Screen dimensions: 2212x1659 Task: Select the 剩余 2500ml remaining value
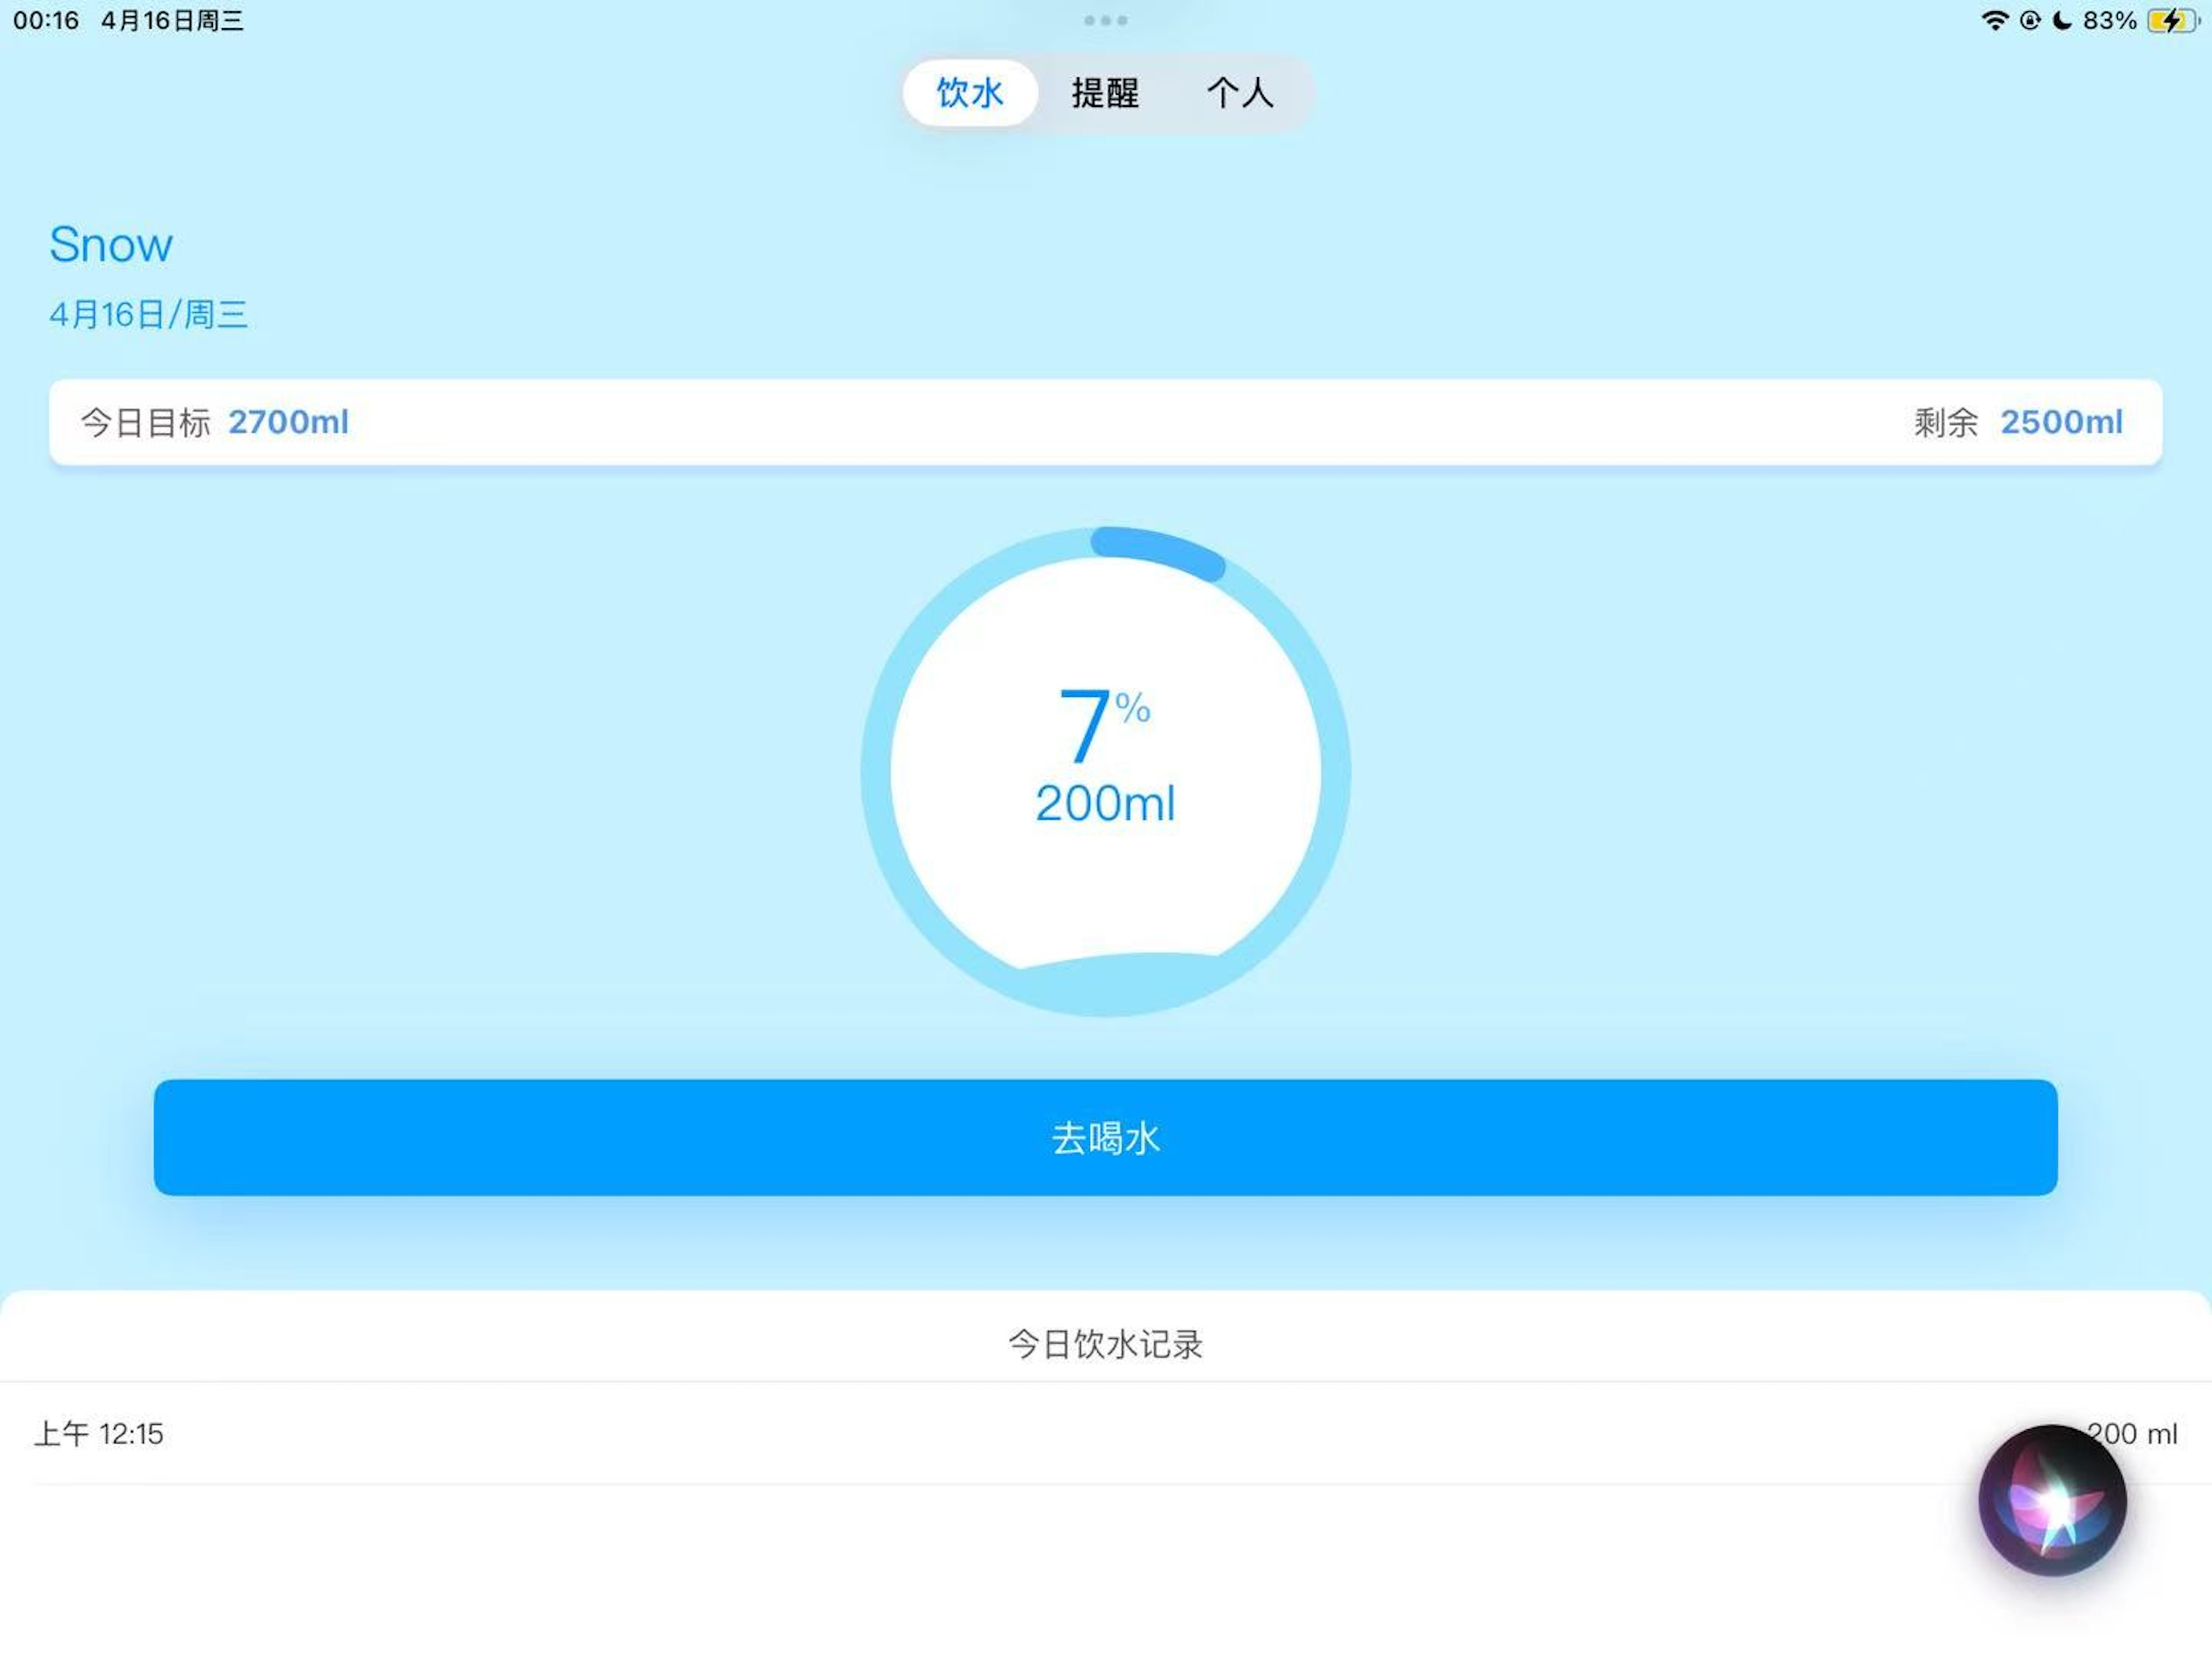2061,422
